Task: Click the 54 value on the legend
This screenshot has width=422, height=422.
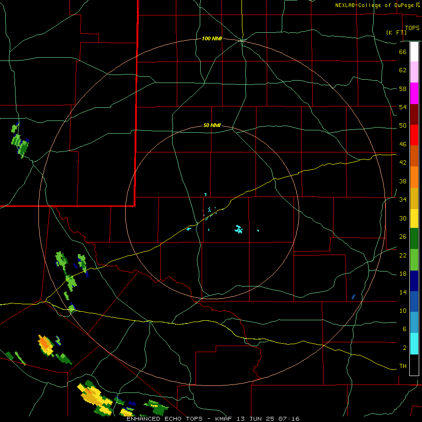Action: tap(403, 107)
